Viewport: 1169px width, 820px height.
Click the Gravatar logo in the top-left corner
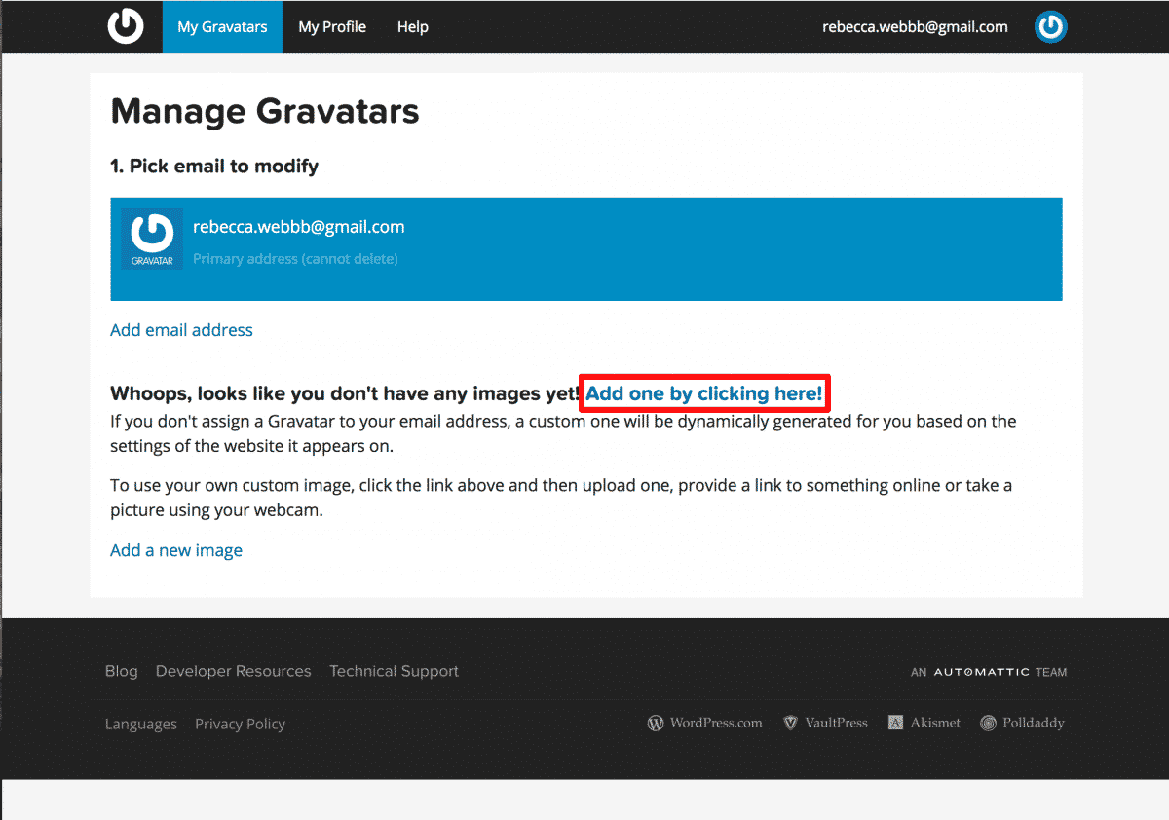126,26
